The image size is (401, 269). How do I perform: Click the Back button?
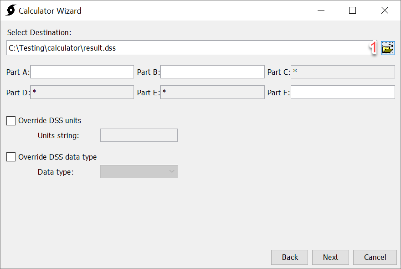pos(289,257)
